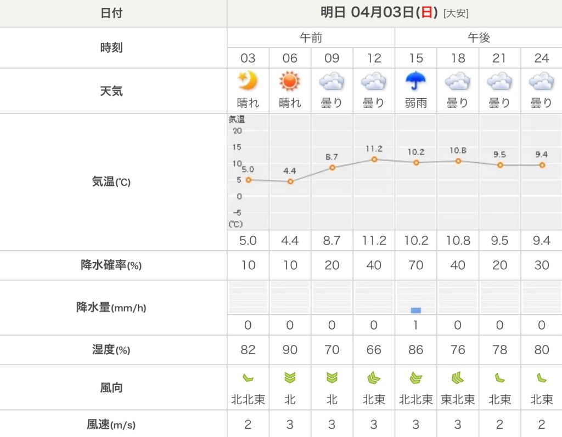
Task: Click the sun icon for 06 o'clock
Action: [290, 81]
